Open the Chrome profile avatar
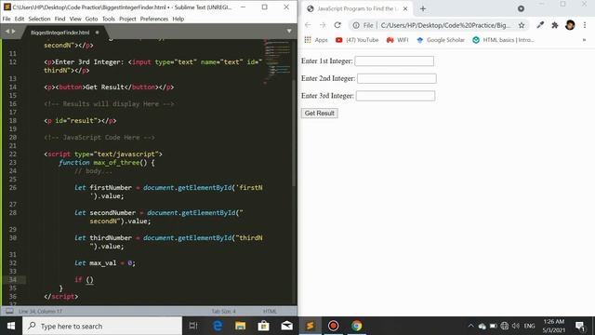This screenshot has width=595, height=335. 570,25
